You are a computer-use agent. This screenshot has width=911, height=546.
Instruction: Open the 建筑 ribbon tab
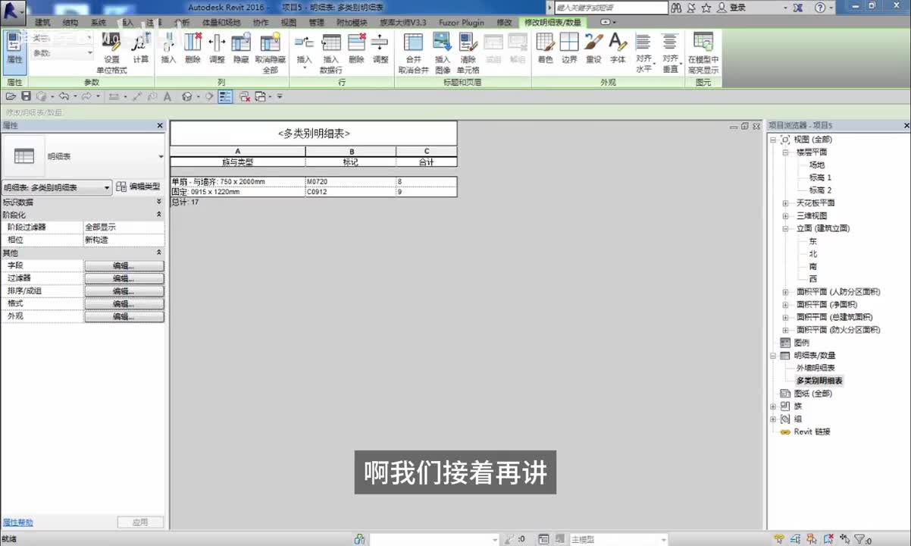[42, 23]
